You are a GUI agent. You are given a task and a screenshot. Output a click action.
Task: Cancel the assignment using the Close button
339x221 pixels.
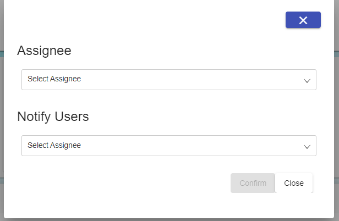[294, 183]
